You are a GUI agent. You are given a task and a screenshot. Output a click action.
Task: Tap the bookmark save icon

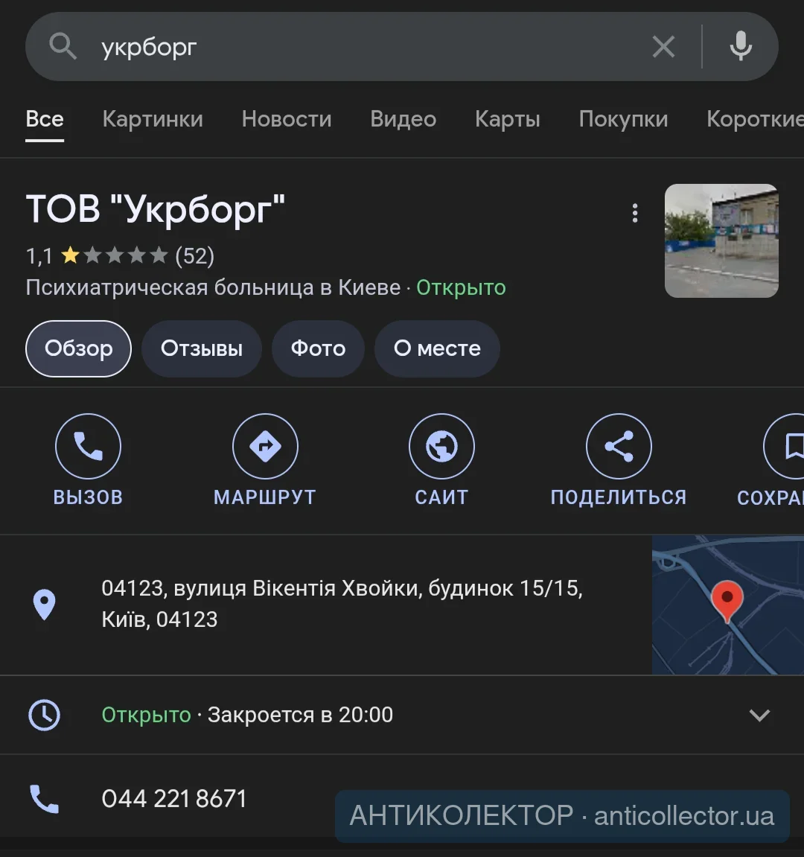click(x=785, y=446)
